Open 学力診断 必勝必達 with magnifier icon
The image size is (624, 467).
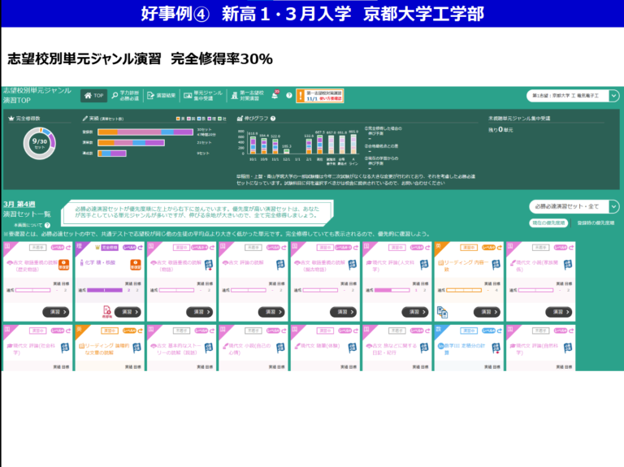click(x=125, y=96)
